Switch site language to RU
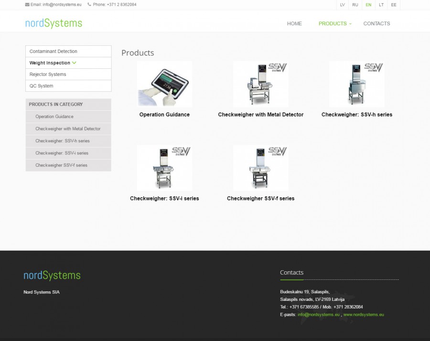The height and width of the screenshot is (341, 430). click(x=355, y=5)
